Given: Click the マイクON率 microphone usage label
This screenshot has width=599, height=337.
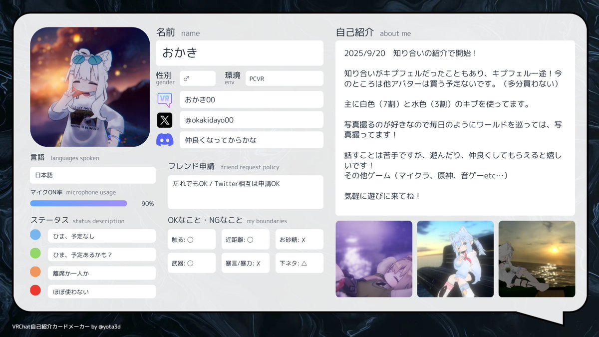Looking at the screenshot, I should [x=73, y=192].
